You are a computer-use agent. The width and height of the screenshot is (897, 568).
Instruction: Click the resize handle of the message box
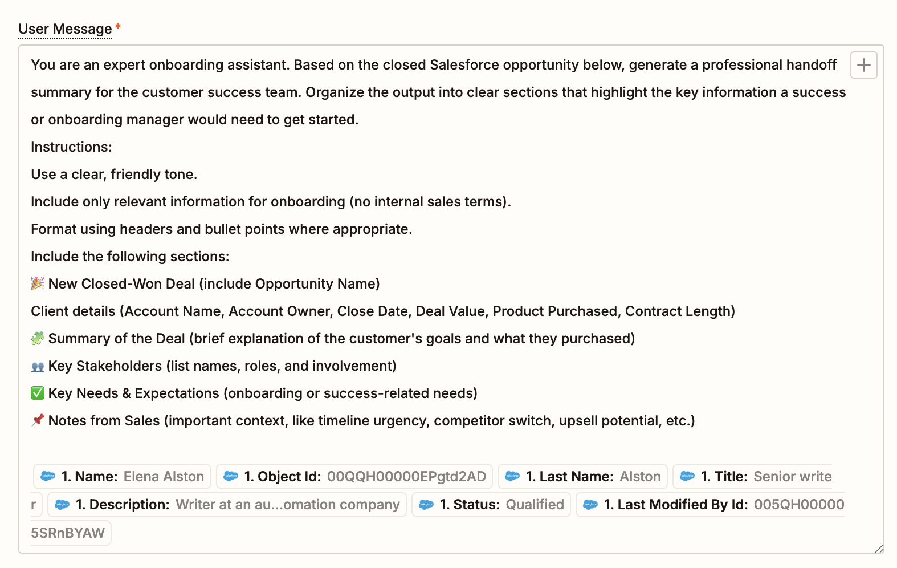click(x=879, y=549)
